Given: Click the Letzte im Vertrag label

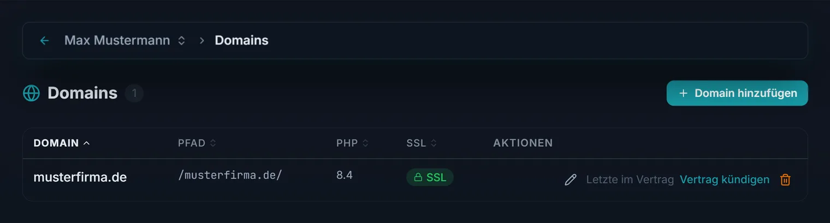Looking at the screenshot, I should 630,179.
